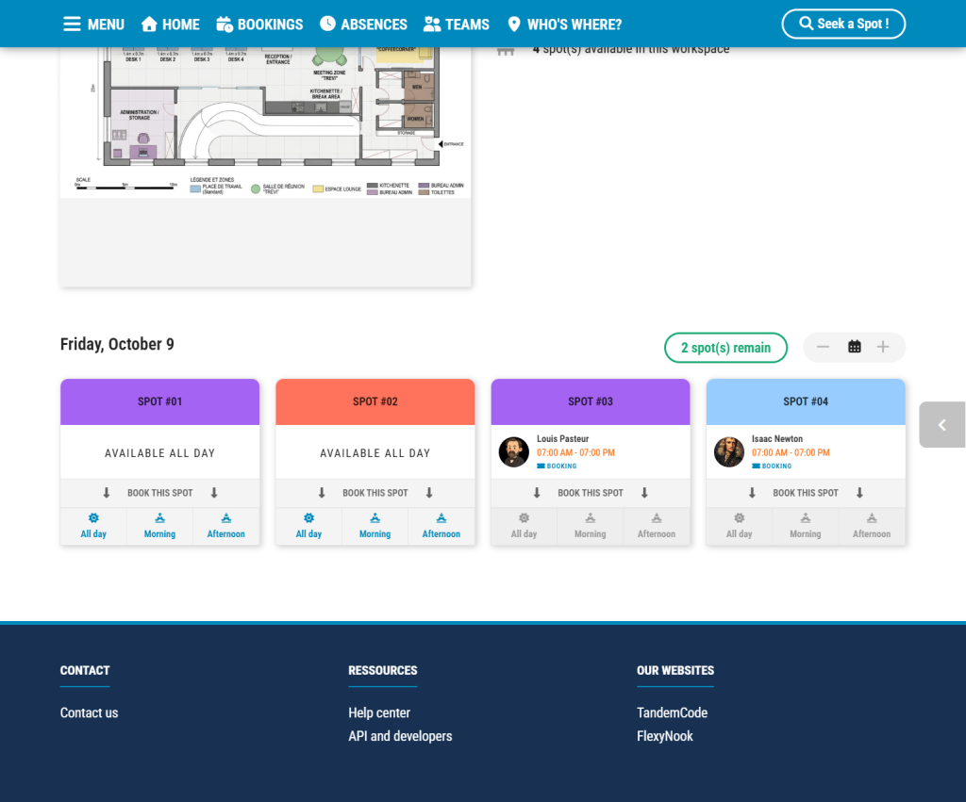This screenshot has width=966, height=802.
Task: Click Morning option on Spot #03
Action: click(591, 526)
